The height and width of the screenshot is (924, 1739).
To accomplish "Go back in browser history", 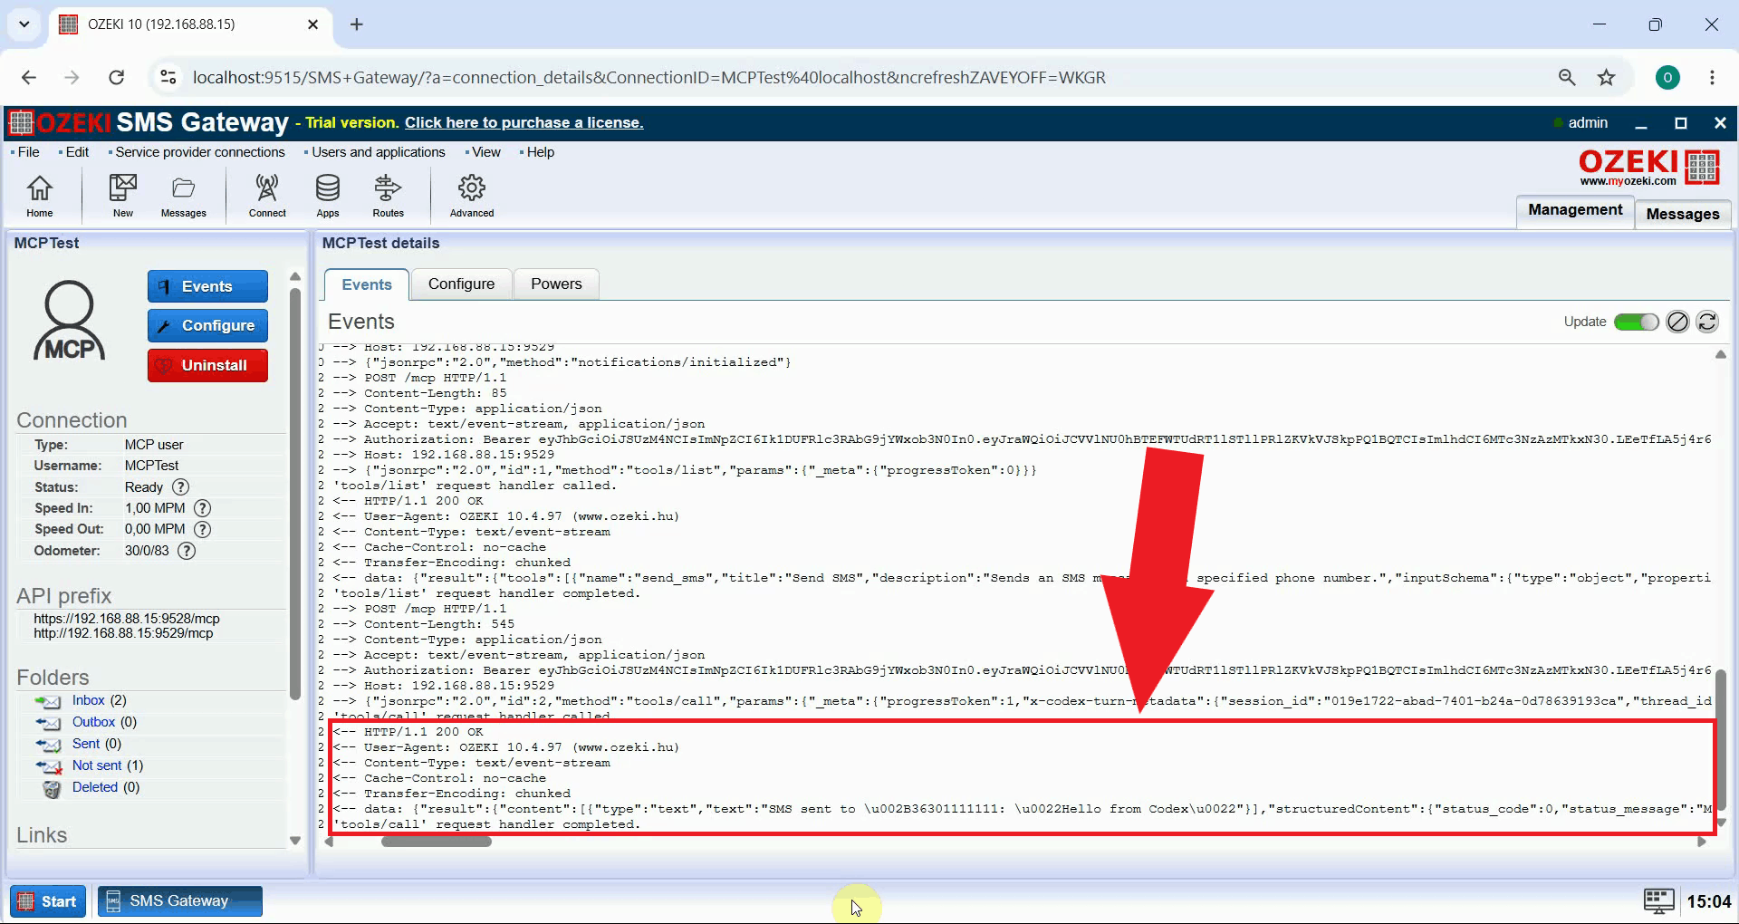I will click(x=29, y=78).
